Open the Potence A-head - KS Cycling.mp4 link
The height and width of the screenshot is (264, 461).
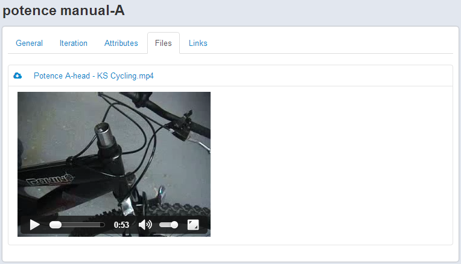tap(94, 76)
